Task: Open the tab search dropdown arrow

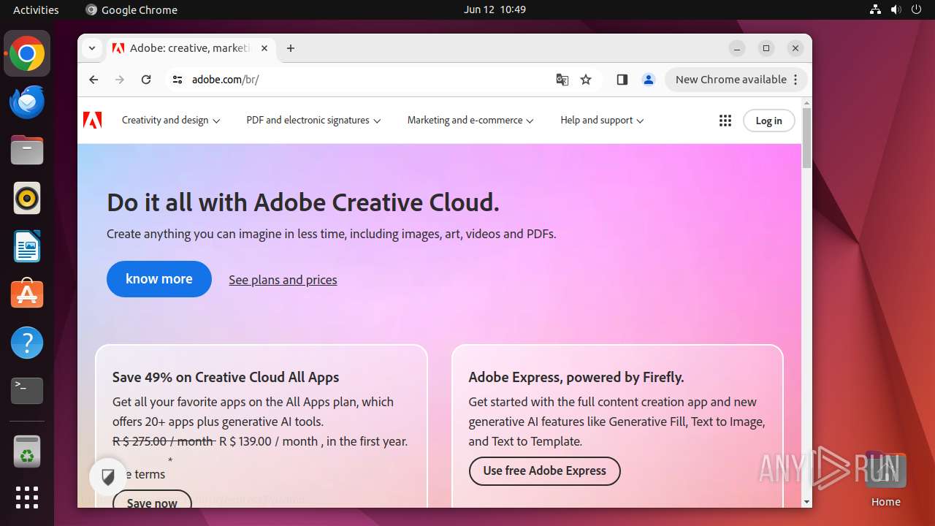Action: [x=91, y=48]
